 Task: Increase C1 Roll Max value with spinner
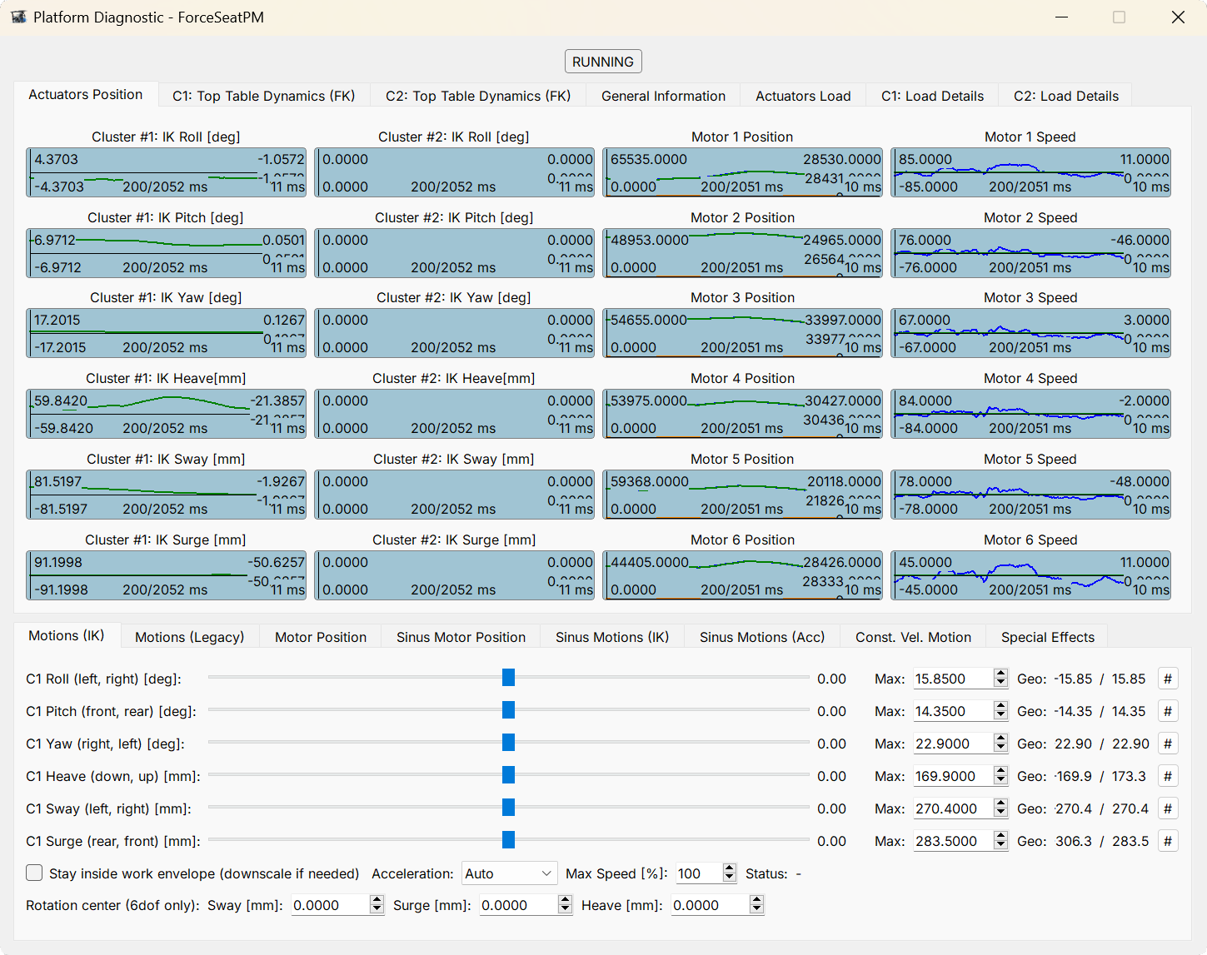click(x=1000, y=674)
